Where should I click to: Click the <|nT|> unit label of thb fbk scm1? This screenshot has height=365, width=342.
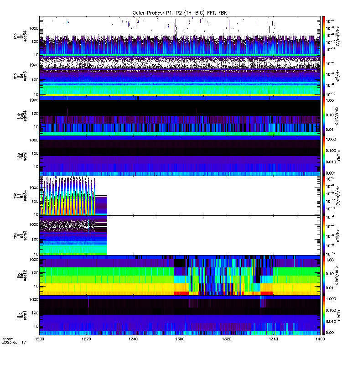(338, 156)
